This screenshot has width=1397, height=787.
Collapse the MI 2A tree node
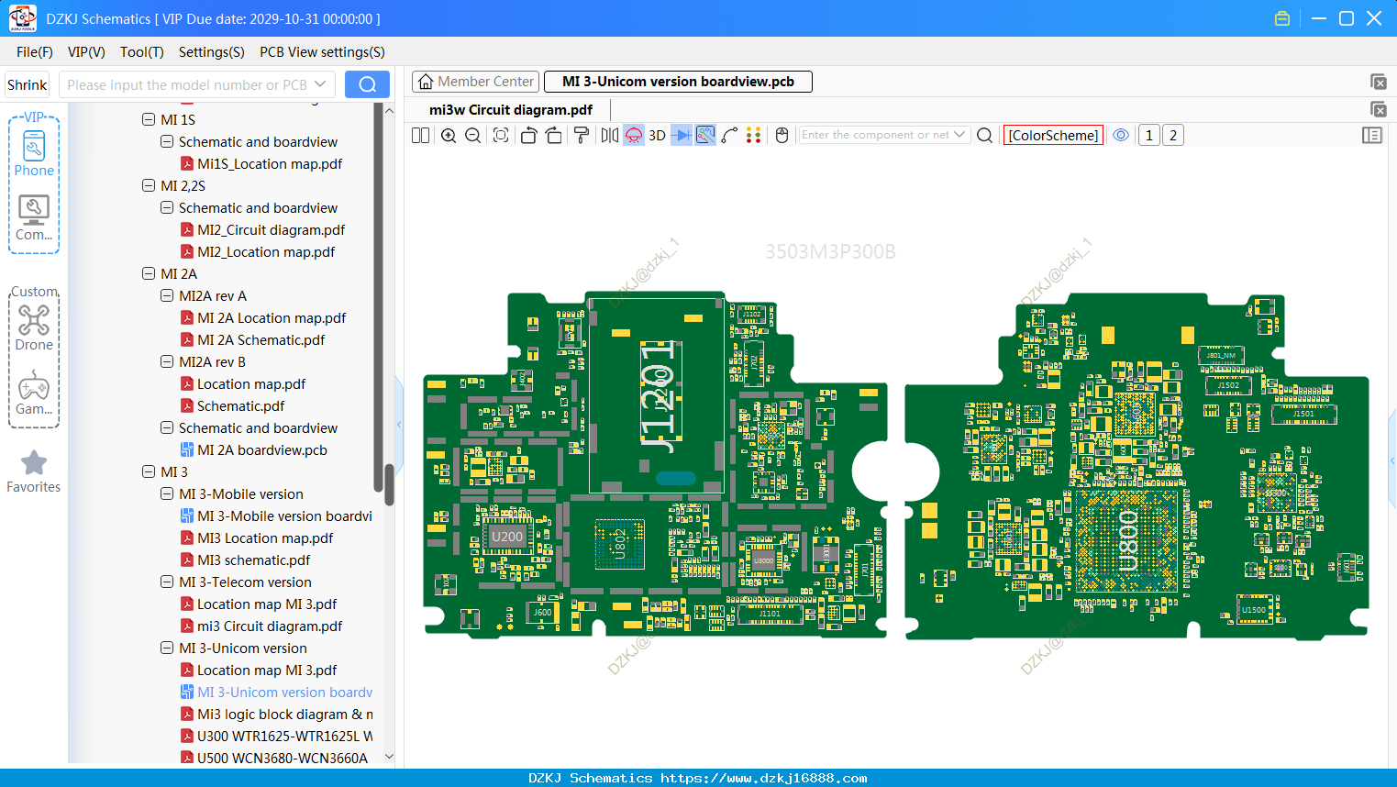pyautogui.click(x=149, y=273)
